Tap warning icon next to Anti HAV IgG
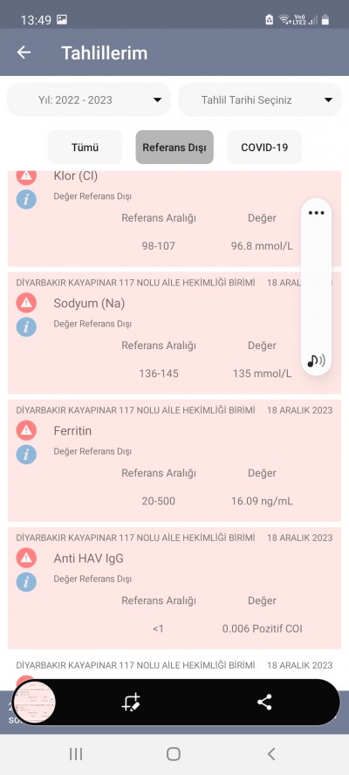This screenshot has height=775, width=349. pos(26,558)
